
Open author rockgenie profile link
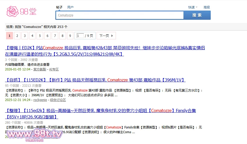coord(40,100)
